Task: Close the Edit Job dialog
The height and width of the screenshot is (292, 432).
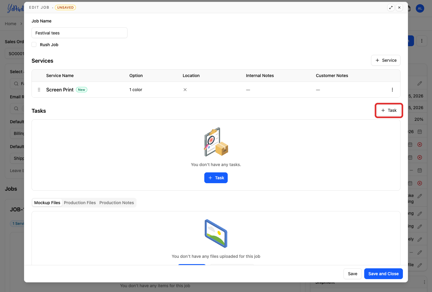Action: click(399, 7)
